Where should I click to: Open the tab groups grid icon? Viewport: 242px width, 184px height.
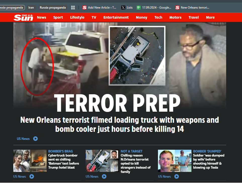(x=73, y=8)
